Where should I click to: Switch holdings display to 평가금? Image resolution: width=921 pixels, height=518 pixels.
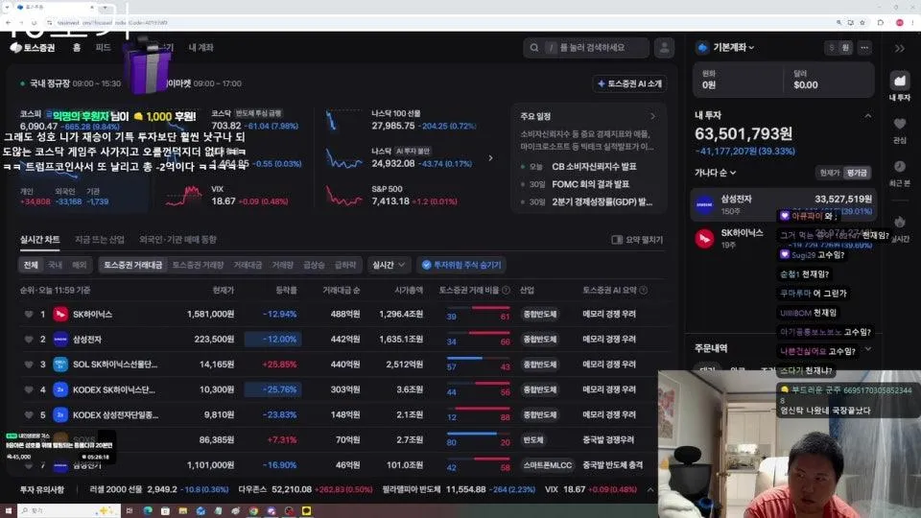pos(857,173)
